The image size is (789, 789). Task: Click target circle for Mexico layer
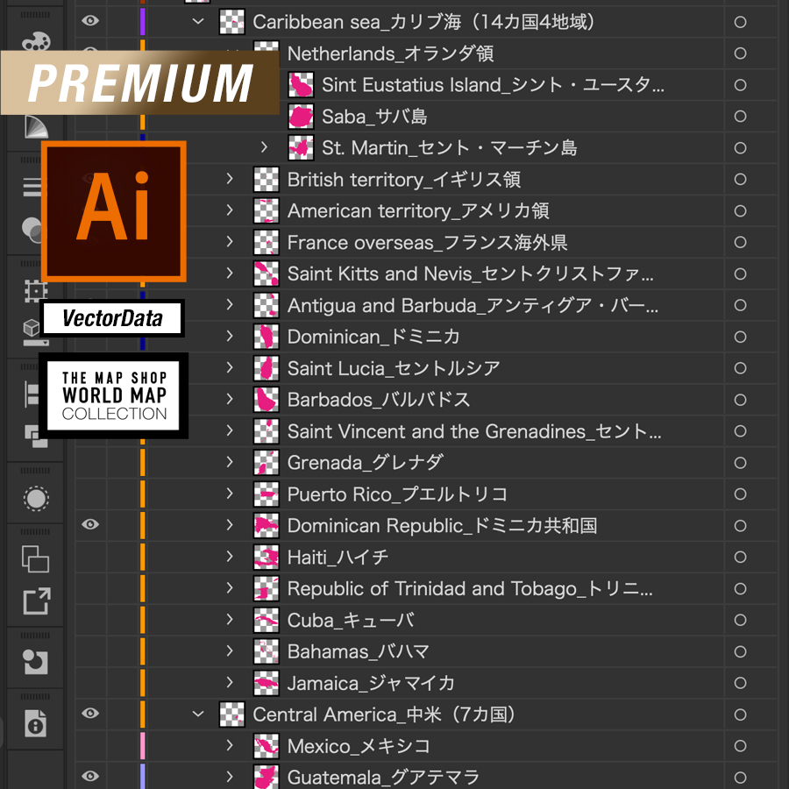pos(740,746)
